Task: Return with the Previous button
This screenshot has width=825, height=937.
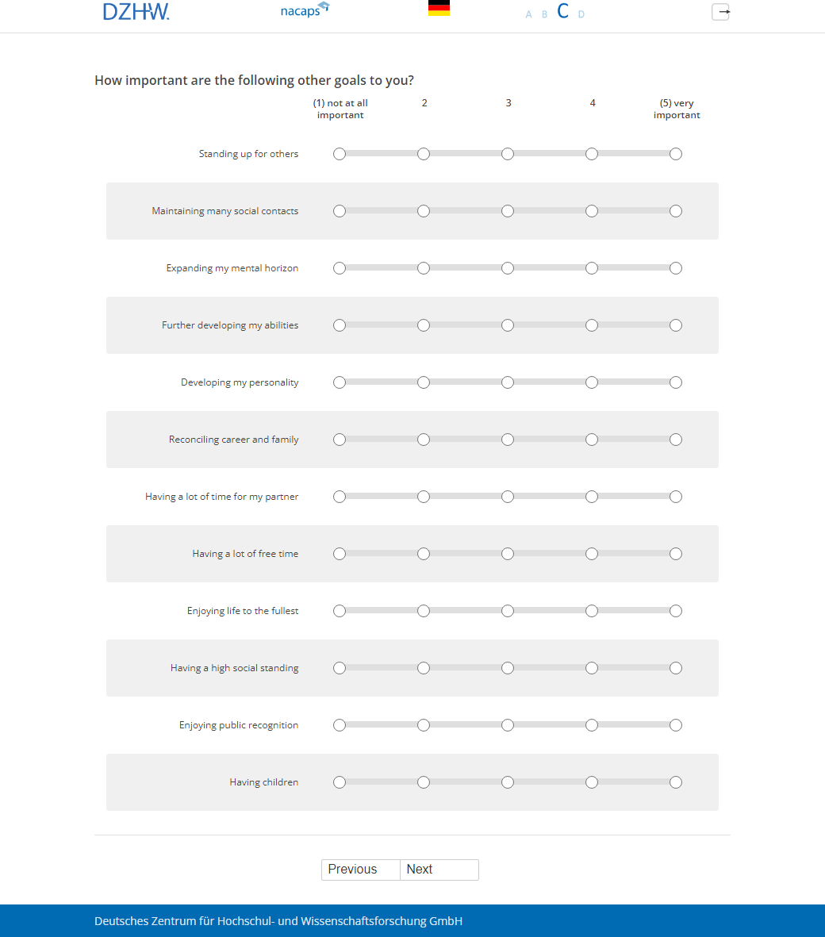Action: pyautogui.click(x=361, y=870)
